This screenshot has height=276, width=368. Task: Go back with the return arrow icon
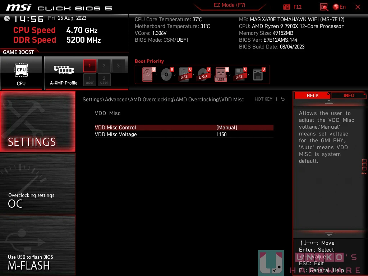click(283, 99)
